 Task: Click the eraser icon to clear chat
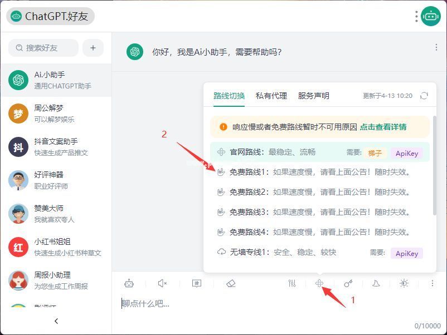pyautogui.click(x=231, y=283)
